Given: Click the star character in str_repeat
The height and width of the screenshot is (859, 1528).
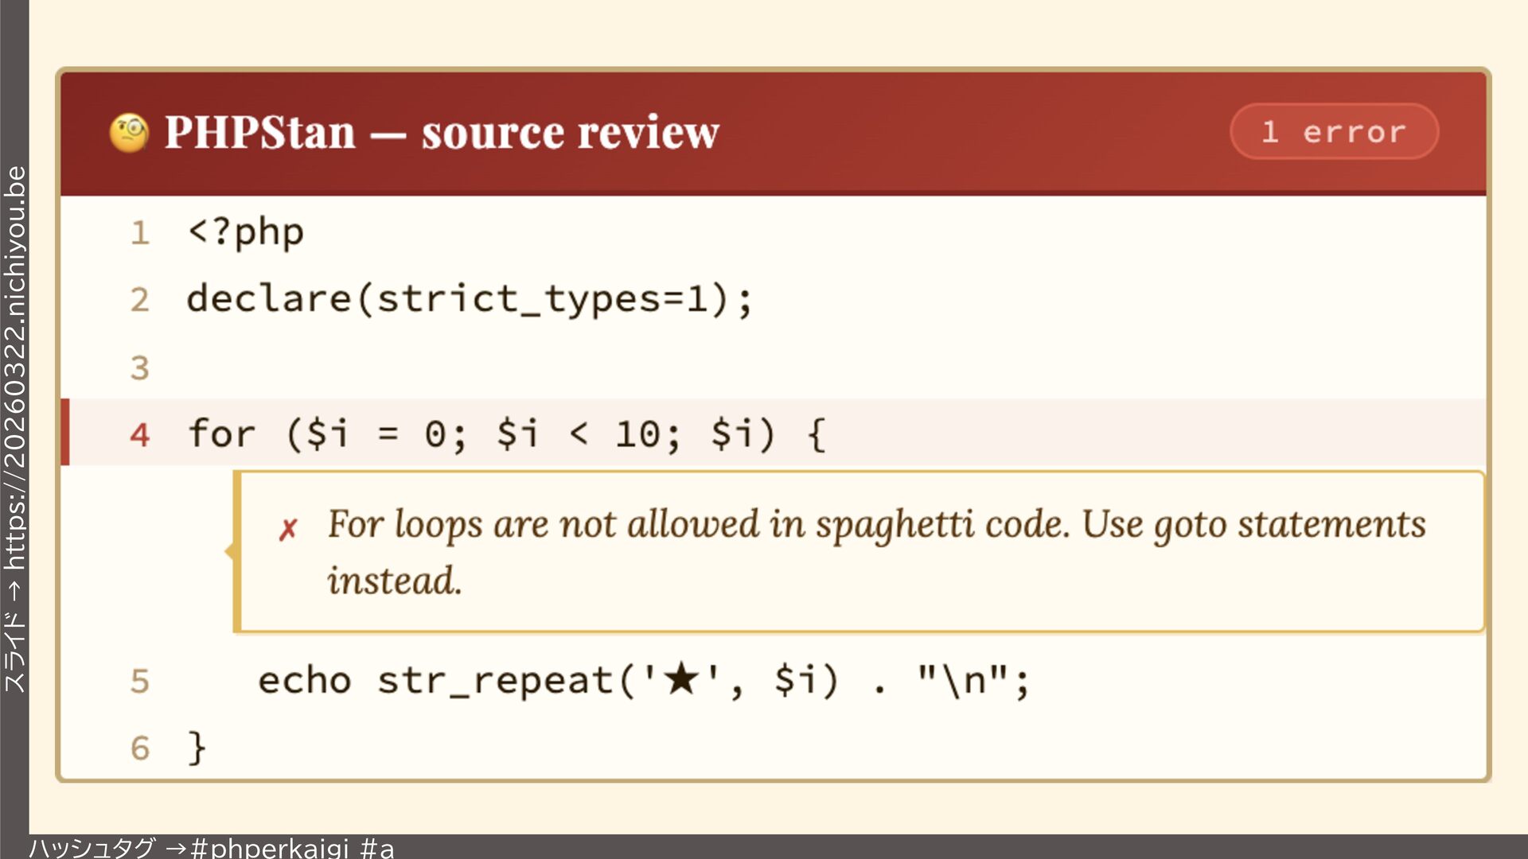Looking at the screenshot, I should pyautogui.click(x=681, y=680).
